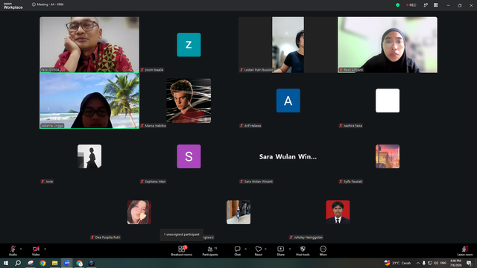This screenshot has width=477, height=268.
Task: Click the ENG input language indicator
Action: point(443,263)
